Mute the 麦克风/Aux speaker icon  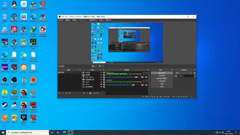tap(142, 77)
